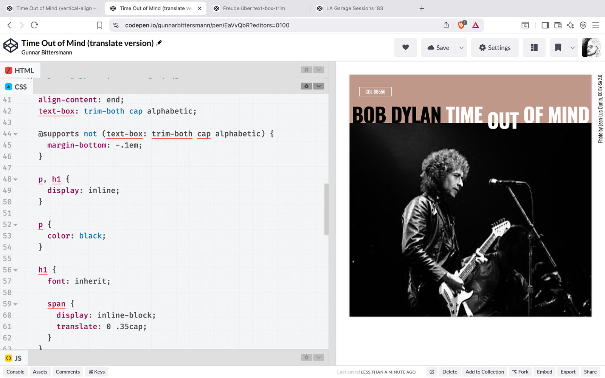Go forward with browser forward arrow
605x378 pixels.
tap(22, 25)
